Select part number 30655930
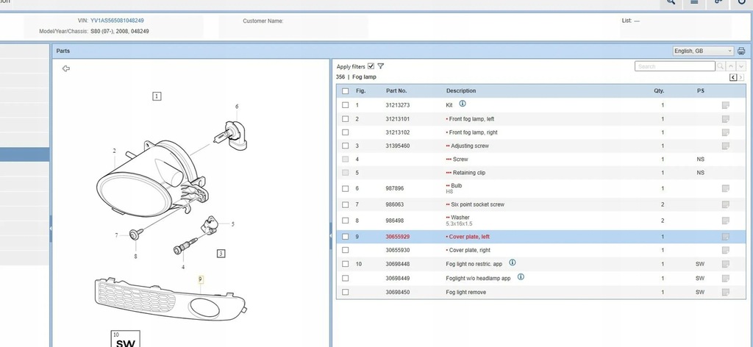Image resolution: width=753 pixels, height=347 pixels. [x=398, y=250]
